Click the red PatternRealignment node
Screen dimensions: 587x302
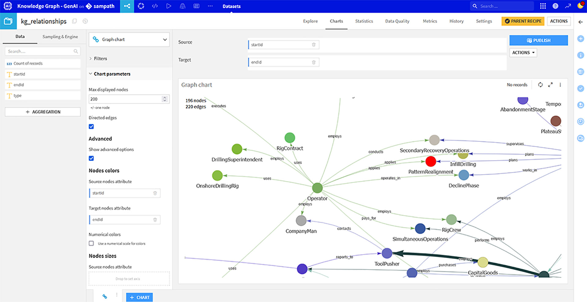pyautogui.click(x=430, y=161)
